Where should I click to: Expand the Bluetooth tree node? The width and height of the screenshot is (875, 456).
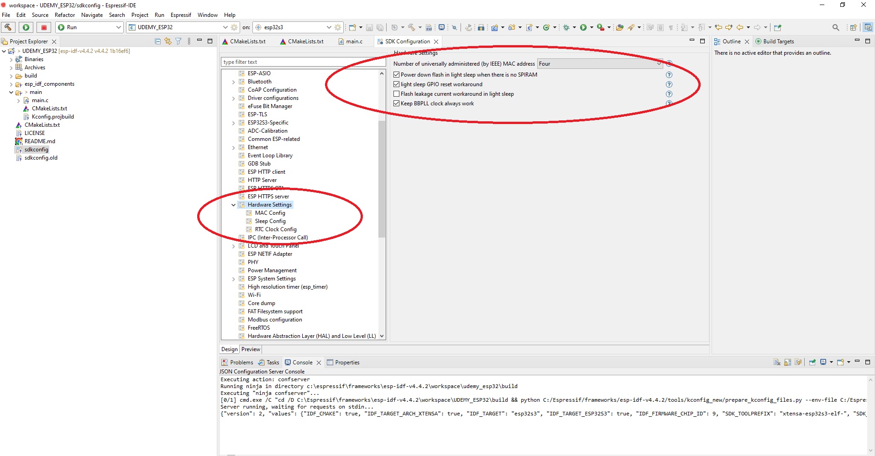click(x=233, y=82)
